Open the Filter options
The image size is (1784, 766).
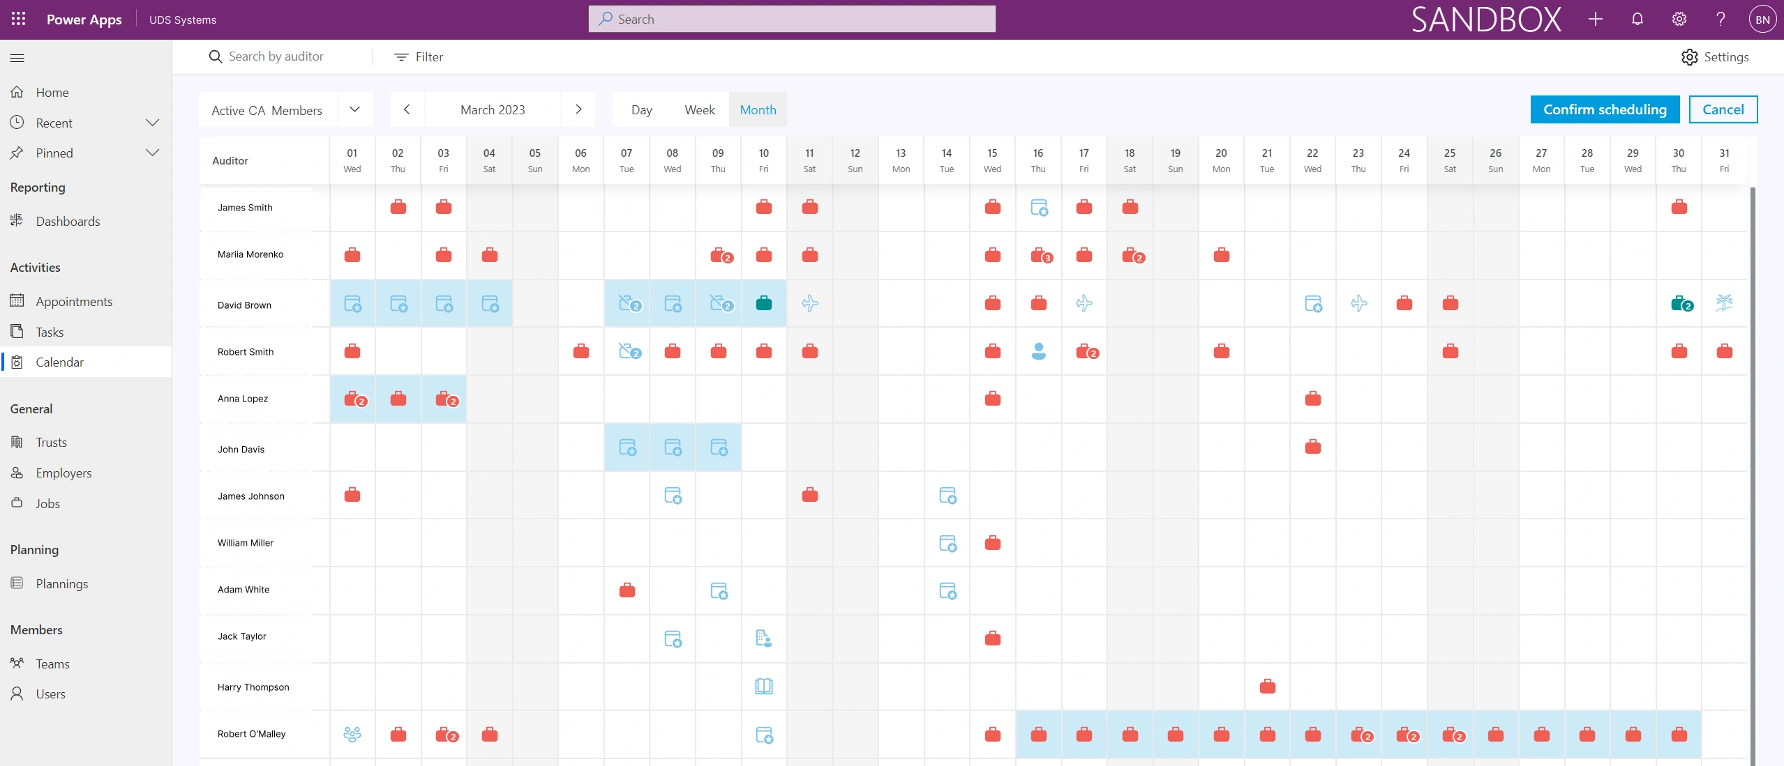click(x=419, y=56)
